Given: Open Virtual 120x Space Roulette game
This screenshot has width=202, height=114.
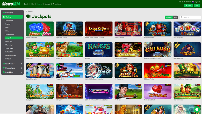Looking at the screenshot, I should [99, 70].
